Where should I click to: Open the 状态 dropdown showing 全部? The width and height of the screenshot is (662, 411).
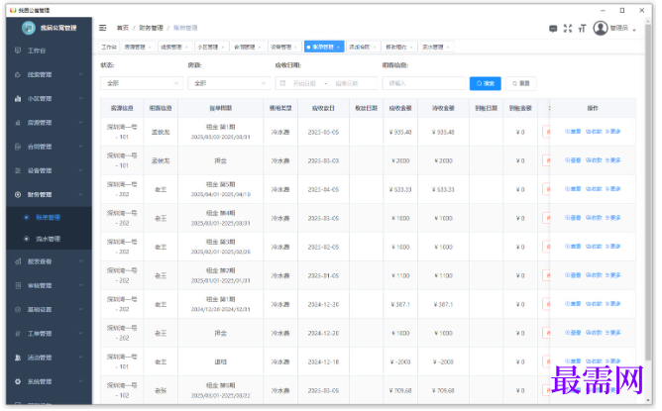point(142,83)
